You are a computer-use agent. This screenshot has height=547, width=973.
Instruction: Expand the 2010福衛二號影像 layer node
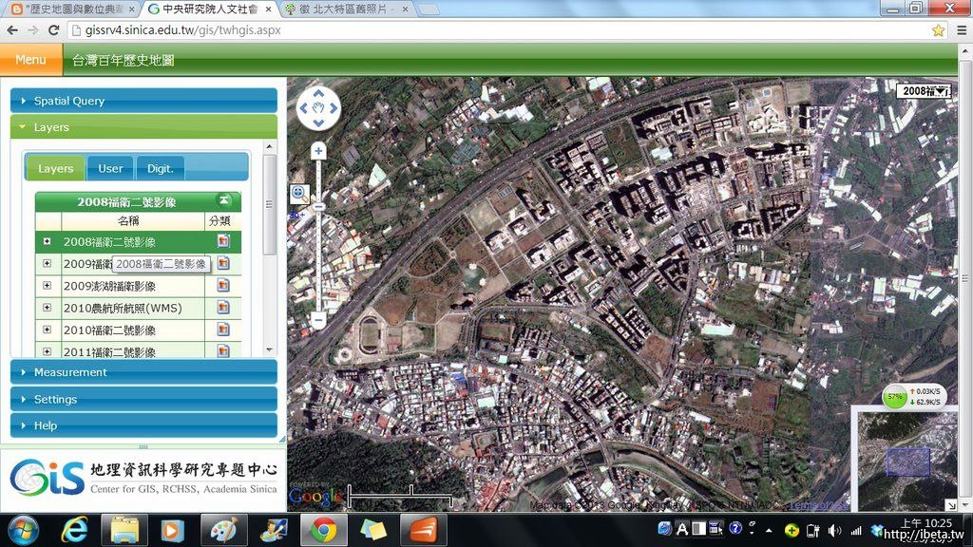pyautogui.click(x=48, y=330)
